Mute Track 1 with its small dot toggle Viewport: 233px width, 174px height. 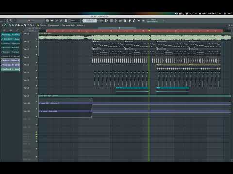tap(36, 39)
